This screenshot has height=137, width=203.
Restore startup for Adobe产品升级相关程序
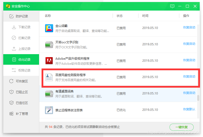coord(189,60)
